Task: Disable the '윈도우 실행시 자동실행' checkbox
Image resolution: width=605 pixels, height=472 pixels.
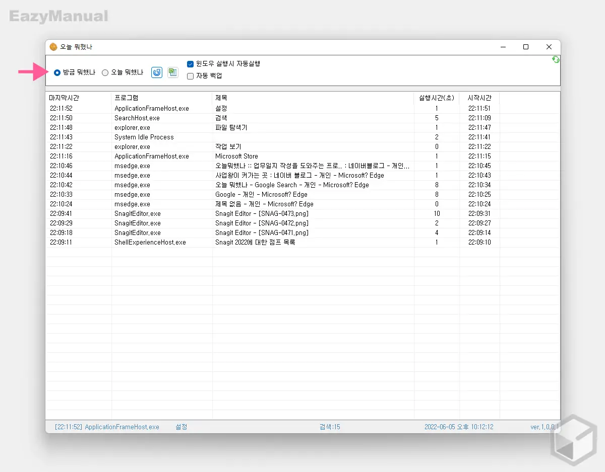Action: coord(190,64)
